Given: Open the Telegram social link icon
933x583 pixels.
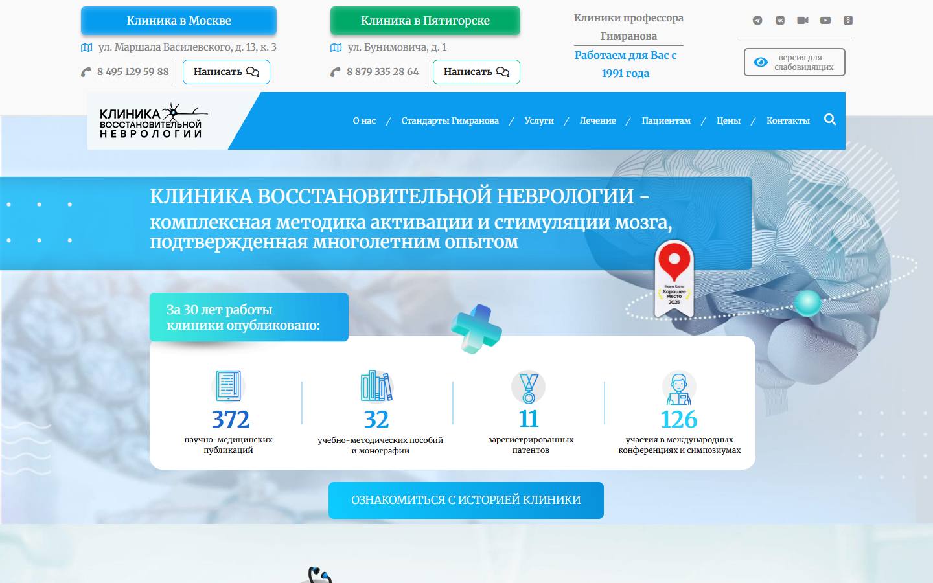Looking at the screenshot, I should pos(757,21).
